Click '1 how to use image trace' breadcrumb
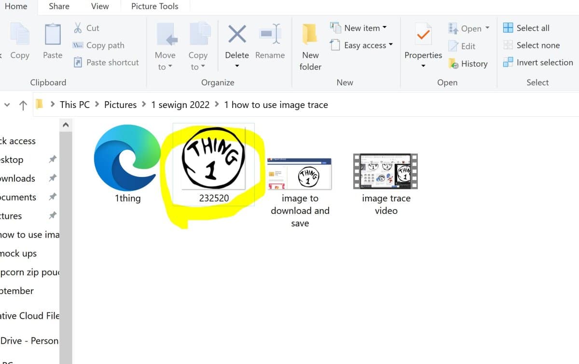Screen dimensions: 579x364 point(276,105)
